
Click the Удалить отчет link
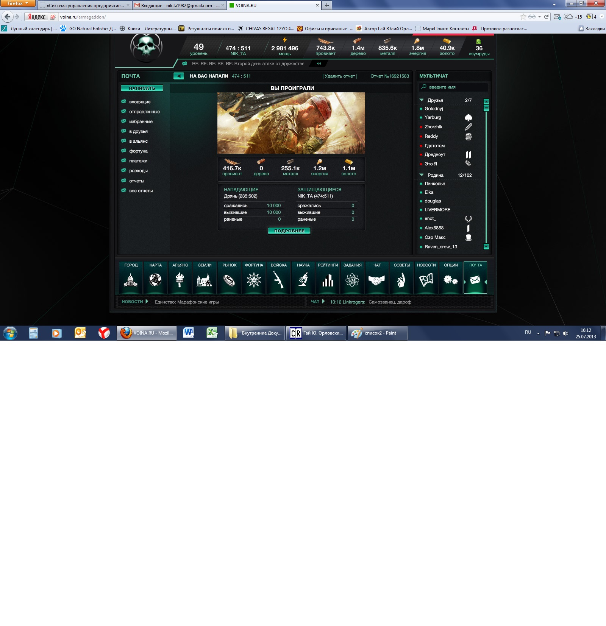tap(340, 76)
